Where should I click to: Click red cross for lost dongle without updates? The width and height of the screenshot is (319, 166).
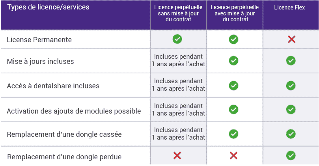coord(177,156)
